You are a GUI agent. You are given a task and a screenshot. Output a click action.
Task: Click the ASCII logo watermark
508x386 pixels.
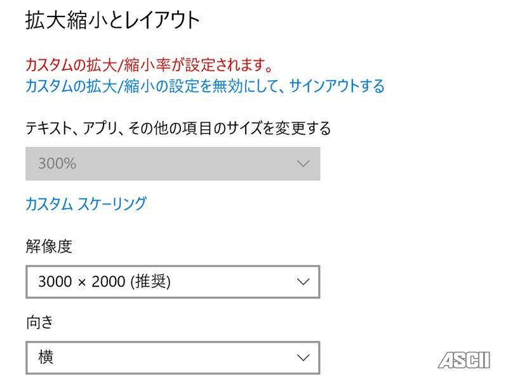[464, 360]
